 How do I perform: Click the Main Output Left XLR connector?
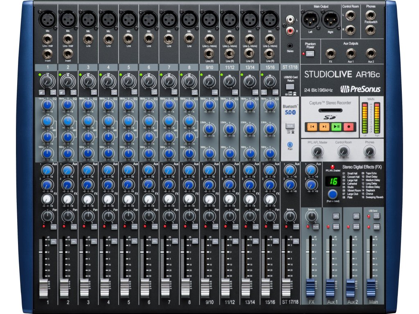point(311,20)
